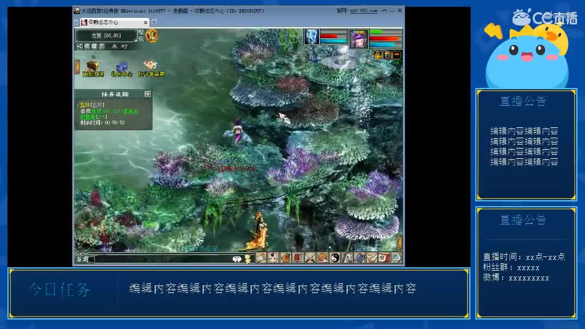
Task: Click the middle buff status icon
Action: (x=387, y=55)
